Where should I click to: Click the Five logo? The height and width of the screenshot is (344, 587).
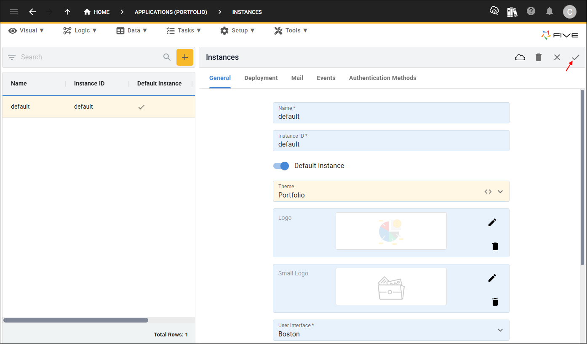560,35
